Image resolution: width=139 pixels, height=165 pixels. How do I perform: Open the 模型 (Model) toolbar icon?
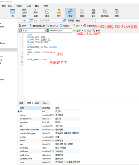[117, 13]
